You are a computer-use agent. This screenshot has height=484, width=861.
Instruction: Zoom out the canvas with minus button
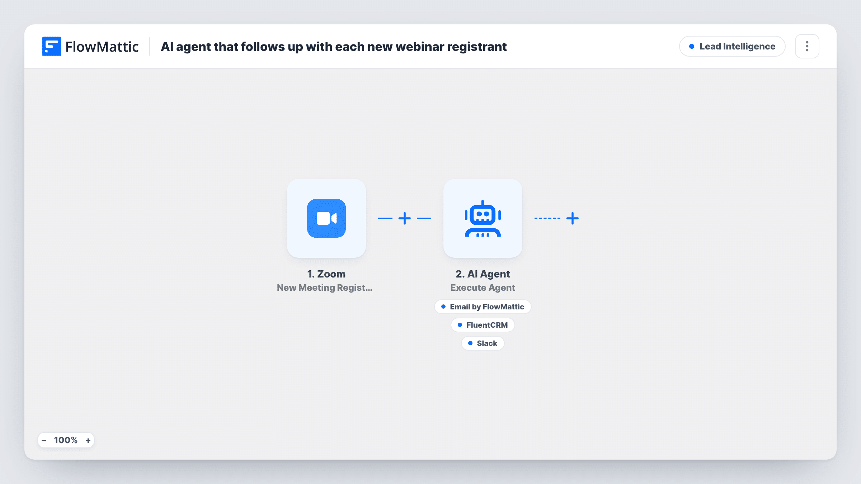pos(44,440)
